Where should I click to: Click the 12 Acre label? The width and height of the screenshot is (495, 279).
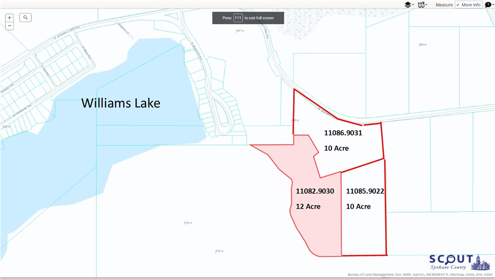coord(308,206)
